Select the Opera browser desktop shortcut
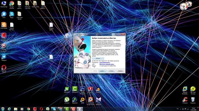This screenshot has width=199, height=111. (x=4, y=69)
